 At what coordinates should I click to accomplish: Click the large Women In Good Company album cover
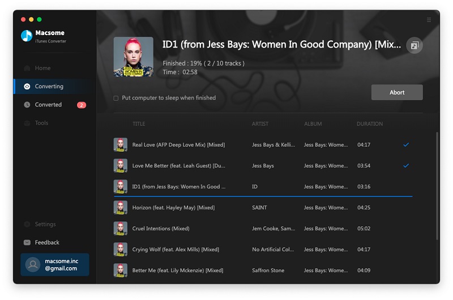click(x=134, y=57)
